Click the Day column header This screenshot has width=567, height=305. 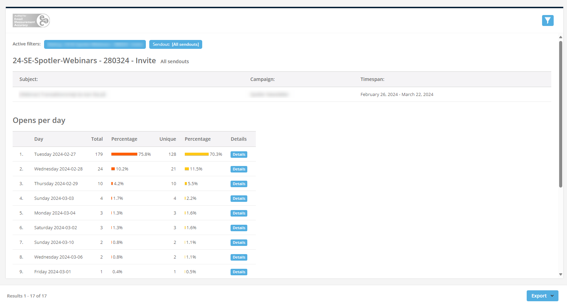pyautogui.click(x=39, y=139)
